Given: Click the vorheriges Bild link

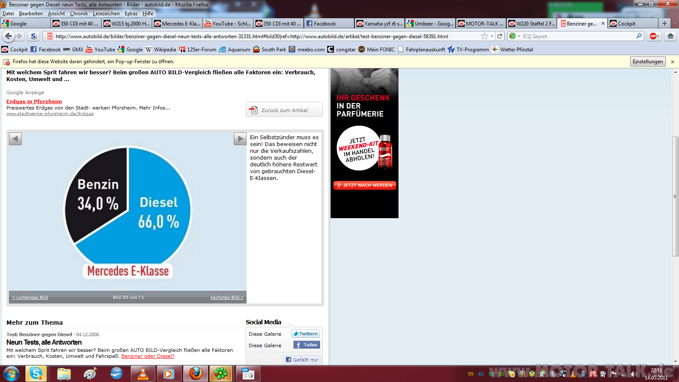Looking at the screenshot, I should coord(30,297).
